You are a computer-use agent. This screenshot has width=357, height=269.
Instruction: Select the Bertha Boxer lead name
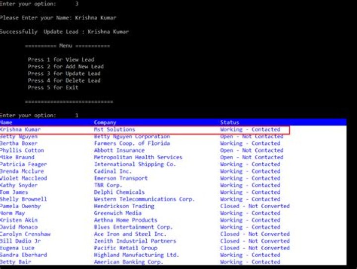pos(18,143)
